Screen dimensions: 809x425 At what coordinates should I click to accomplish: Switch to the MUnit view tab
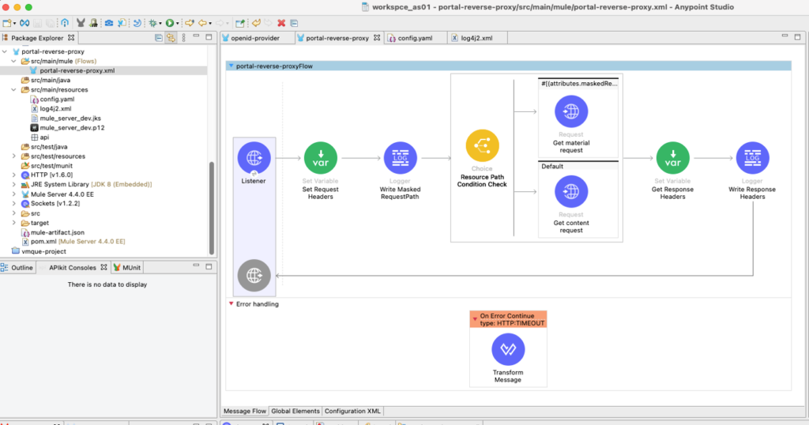(131, 268)
